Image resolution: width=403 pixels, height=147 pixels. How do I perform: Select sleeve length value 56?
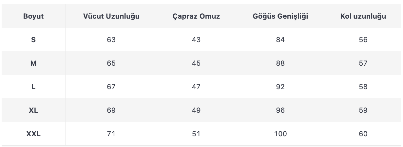click(363, 40)
